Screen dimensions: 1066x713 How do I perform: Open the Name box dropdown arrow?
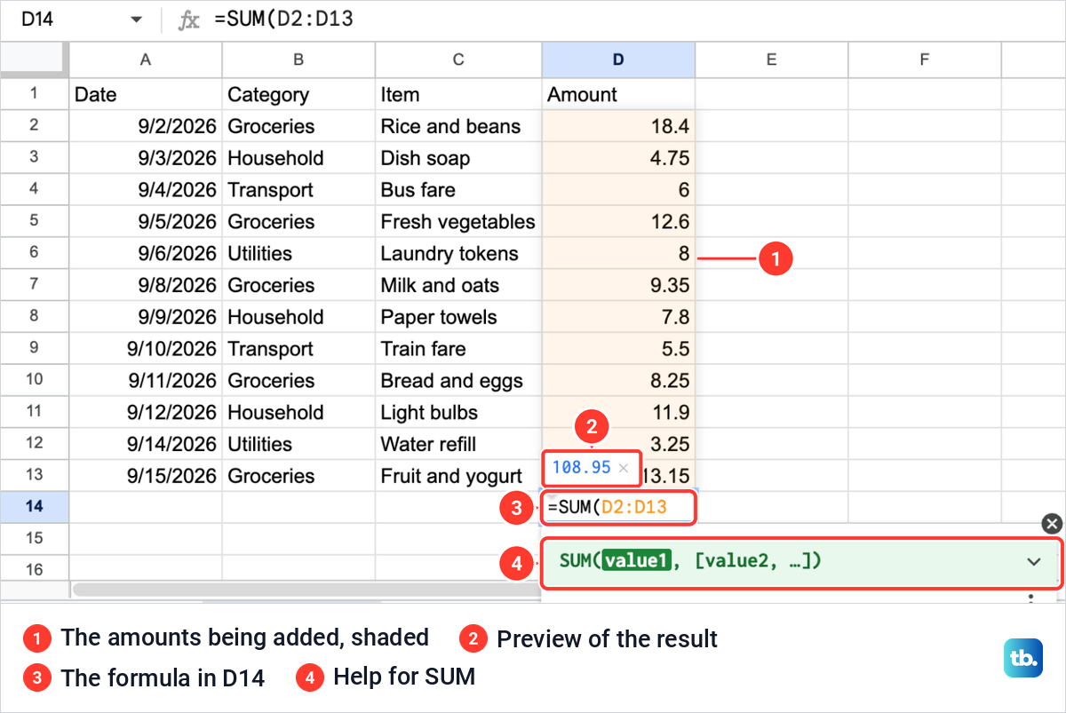(x=136, y=20)
